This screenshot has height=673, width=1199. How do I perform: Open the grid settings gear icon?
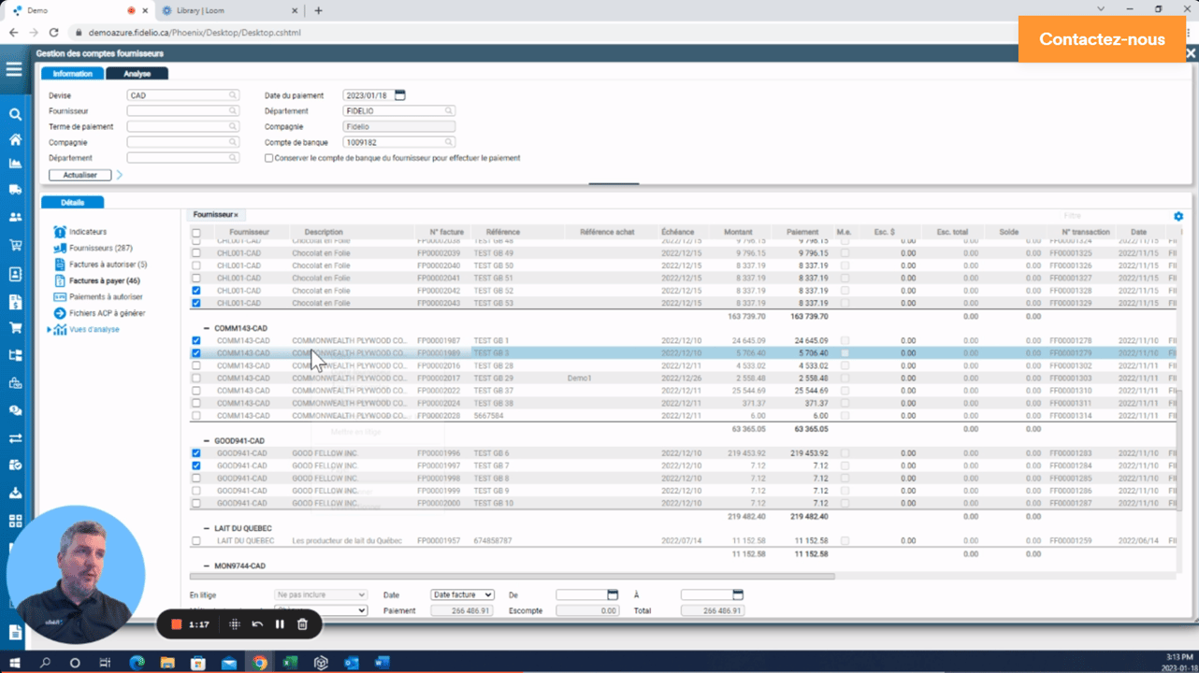[1178, 216]
